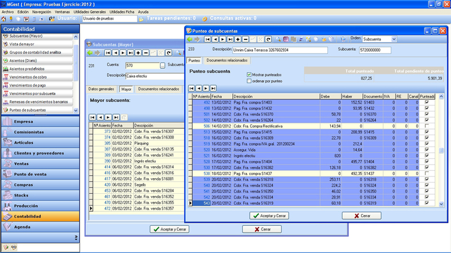
Task: Click Aceptar y Cerrar in Punteo de subcuentas
Action: tap(269, 216)
